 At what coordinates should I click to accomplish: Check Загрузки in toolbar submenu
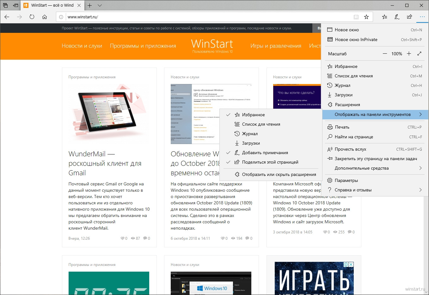(x=271, y=143)
